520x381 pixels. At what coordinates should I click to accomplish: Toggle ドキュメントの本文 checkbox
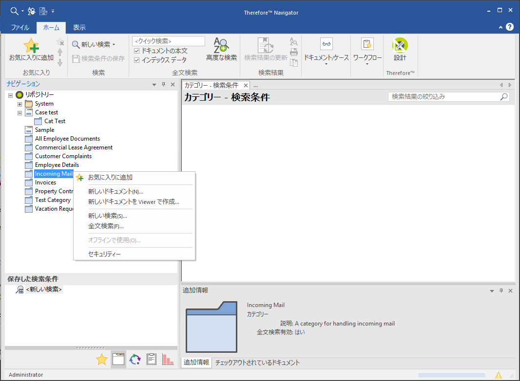[x=136, y=51]
